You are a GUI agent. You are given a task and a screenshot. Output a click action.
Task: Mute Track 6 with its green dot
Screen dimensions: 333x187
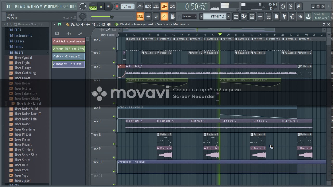coord(114,117)
